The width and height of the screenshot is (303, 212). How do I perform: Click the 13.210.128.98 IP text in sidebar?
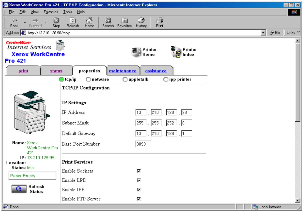pos(40,158)
